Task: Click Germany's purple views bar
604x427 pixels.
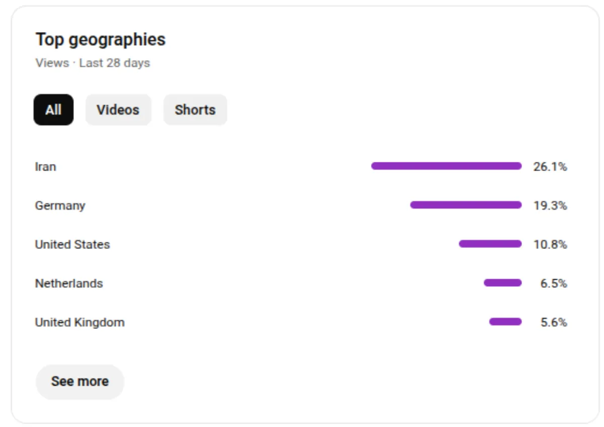Action: (x=466, y=205)
